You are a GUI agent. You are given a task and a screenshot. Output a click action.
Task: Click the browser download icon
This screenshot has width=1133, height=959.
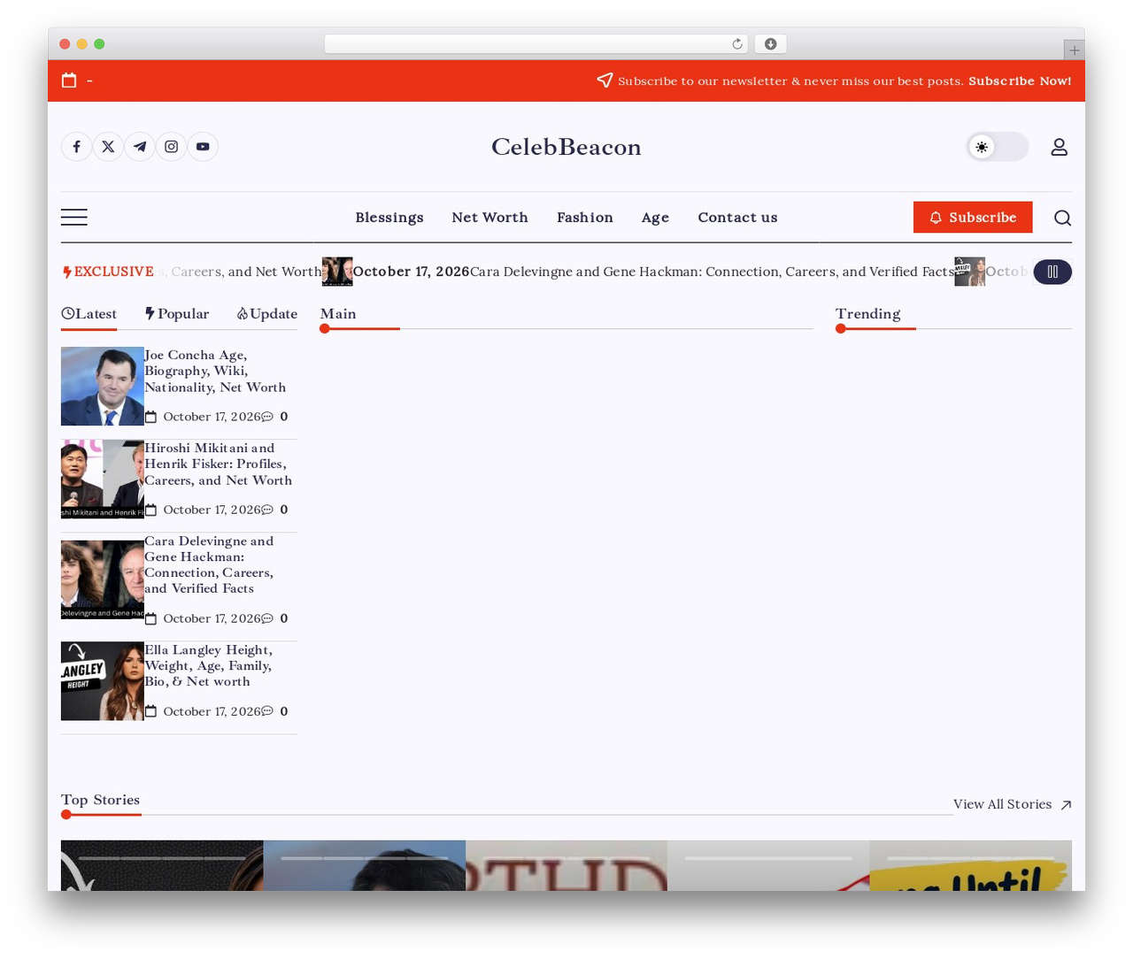coord(771,44)
